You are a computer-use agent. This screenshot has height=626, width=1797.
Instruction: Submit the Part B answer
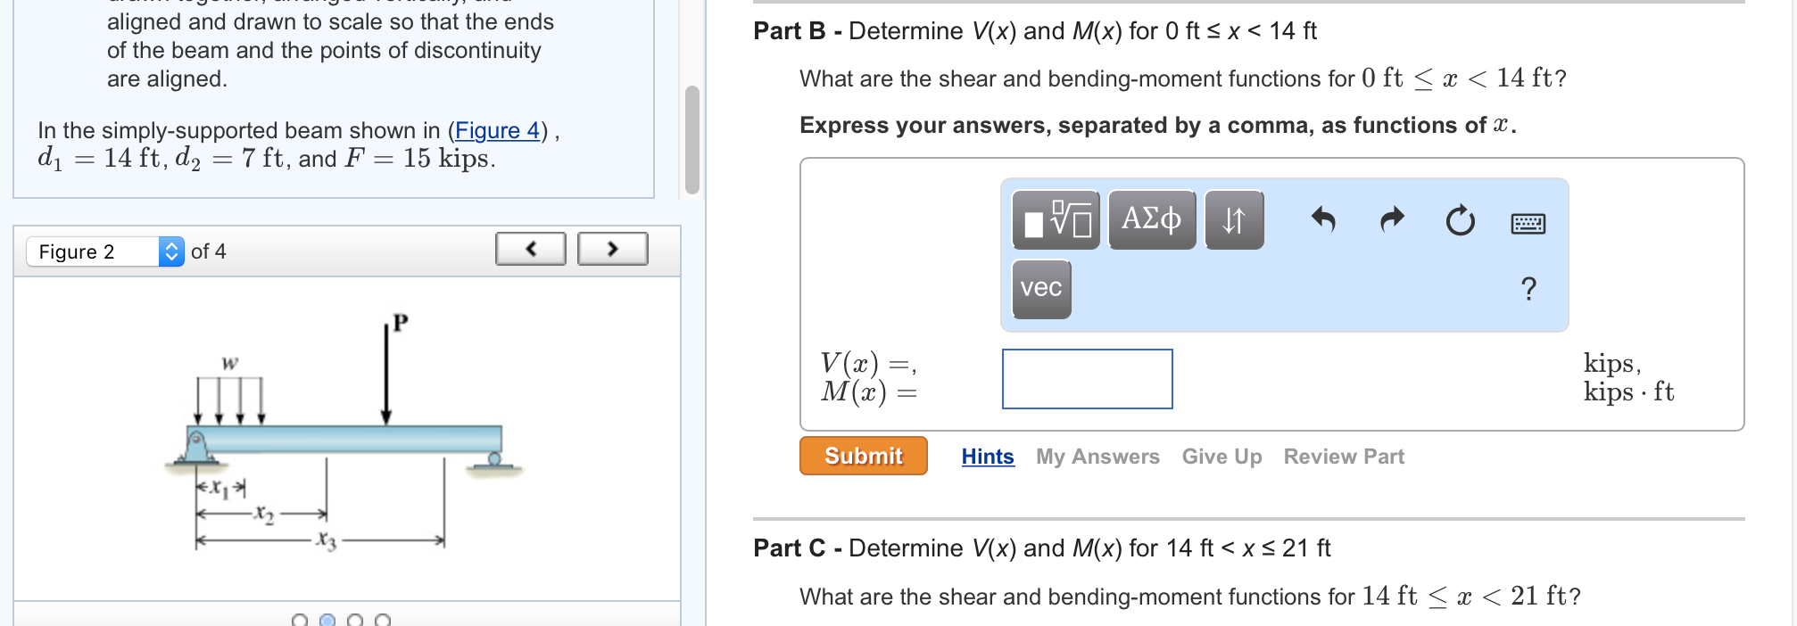coord(862,456)
